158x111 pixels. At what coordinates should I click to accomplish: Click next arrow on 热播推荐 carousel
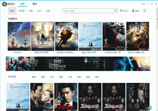[146, 36]
